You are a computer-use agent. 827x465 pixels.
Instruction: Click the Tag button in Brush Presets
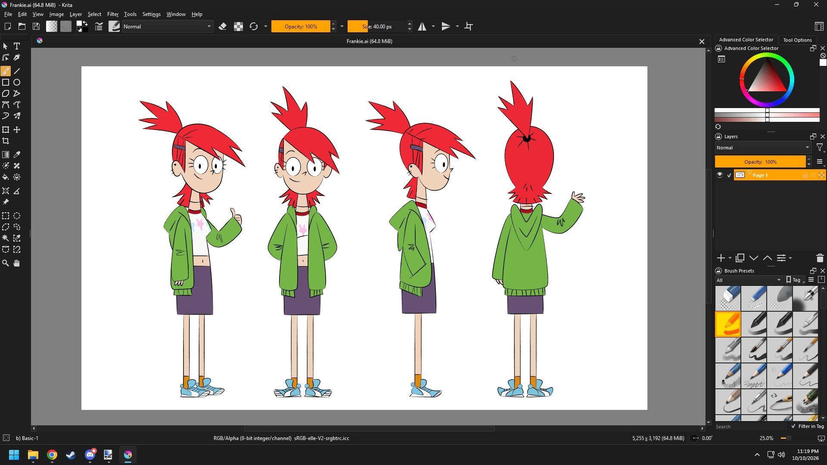[795, 280]
